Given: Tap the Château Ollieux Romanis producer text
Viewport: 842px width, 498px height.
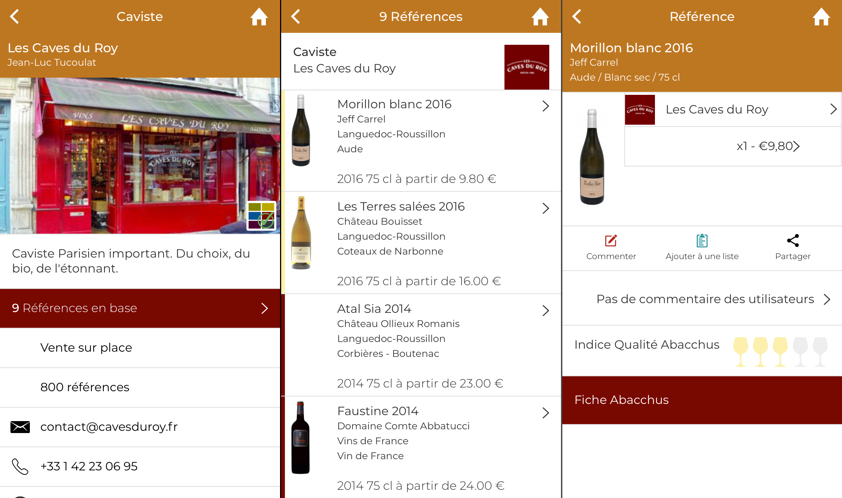Looking at the screenshot, I should coord(398,324).
